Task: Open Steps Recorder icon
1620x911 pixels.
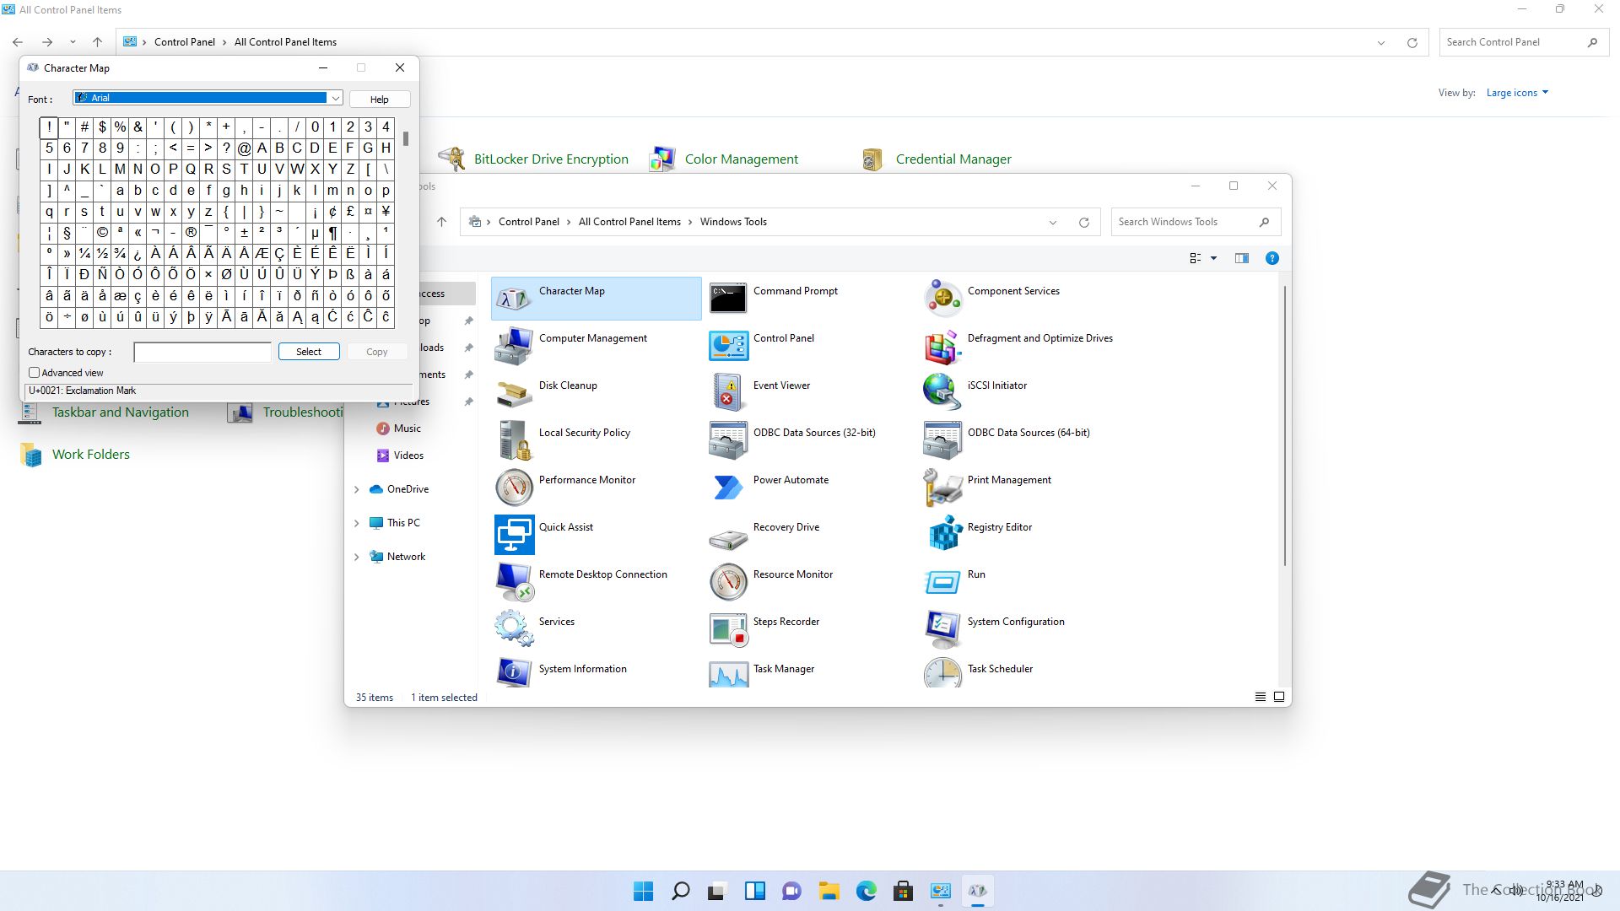Action: [728, 629]
